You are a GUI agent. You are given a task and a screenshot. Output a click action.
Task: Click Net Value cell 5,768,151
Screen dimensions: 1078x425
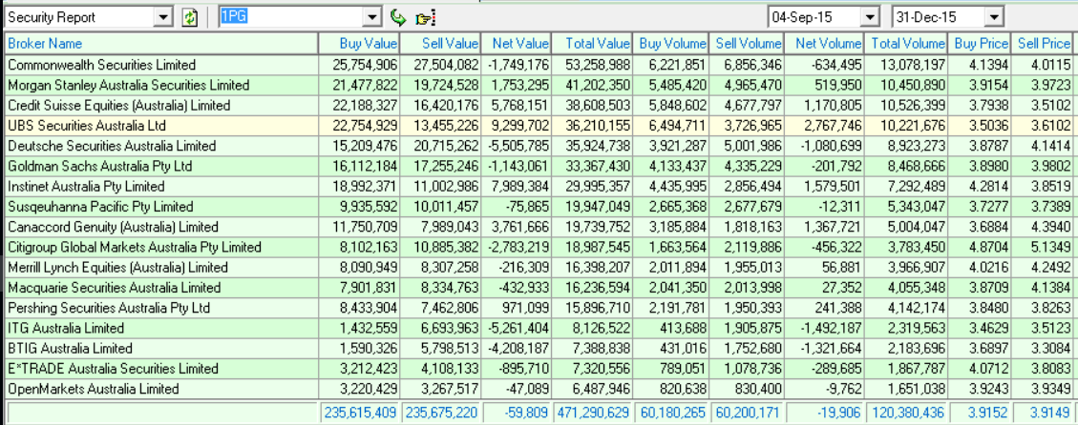[515, 106]
